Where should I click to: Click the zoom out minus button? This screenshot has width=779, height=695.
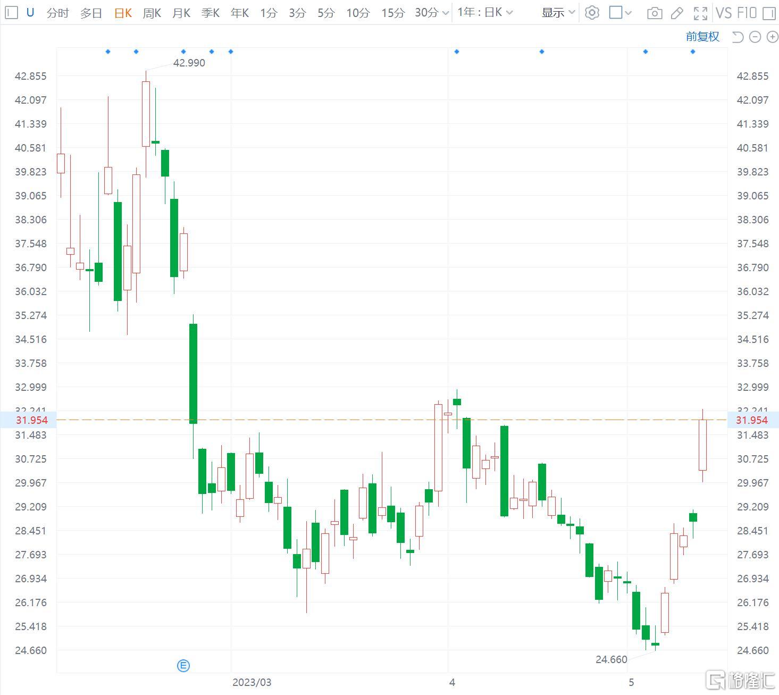(x=755, y=37)
